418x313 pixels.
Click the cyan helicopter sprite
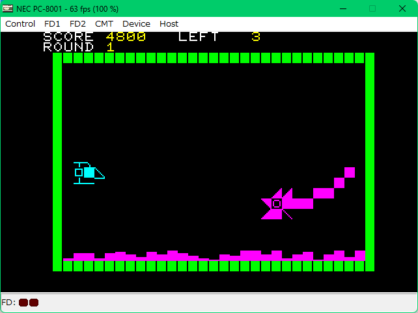click(88, 173)
